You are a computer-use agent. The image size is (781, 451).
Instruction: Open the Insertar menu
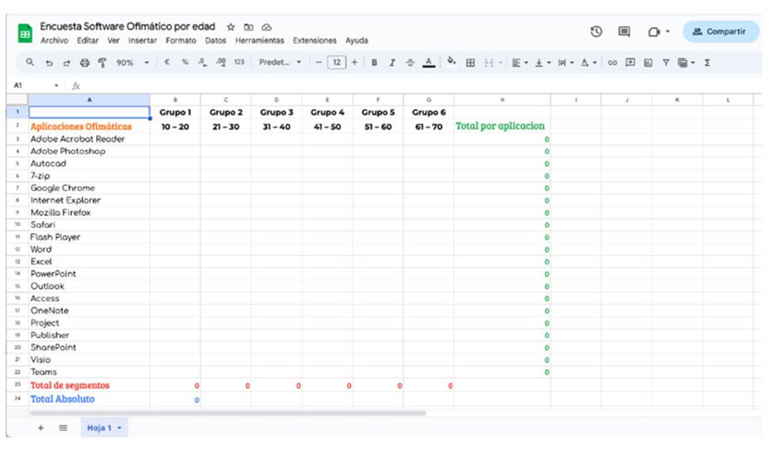(142, 41)
